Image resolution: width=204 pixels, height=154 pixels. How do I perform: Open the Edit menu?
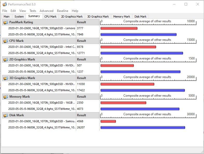(13, 11)
